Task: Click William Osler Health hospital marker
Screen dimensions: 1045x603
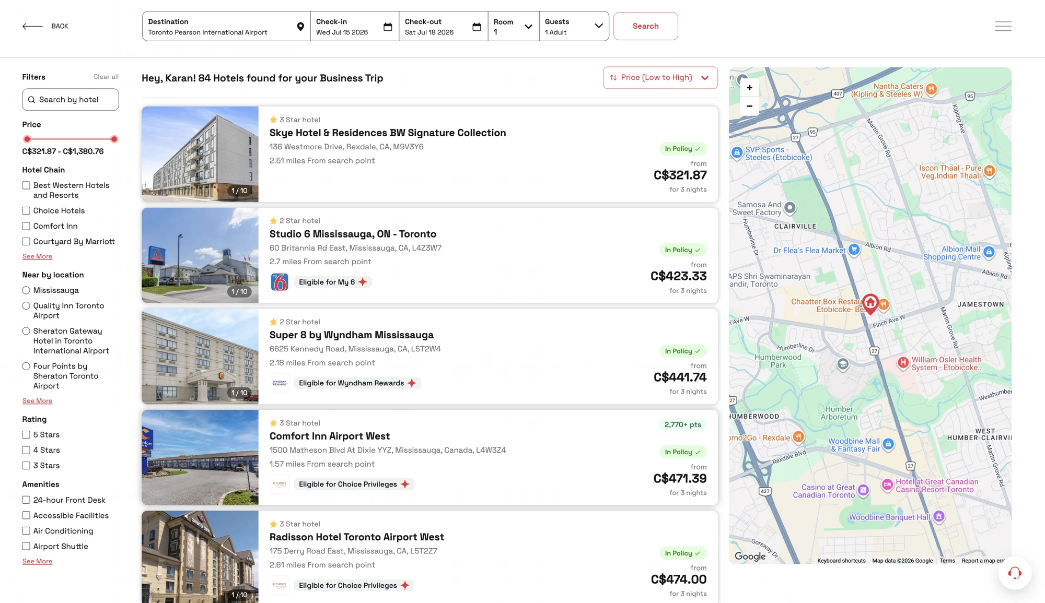Action: point(903,362)
